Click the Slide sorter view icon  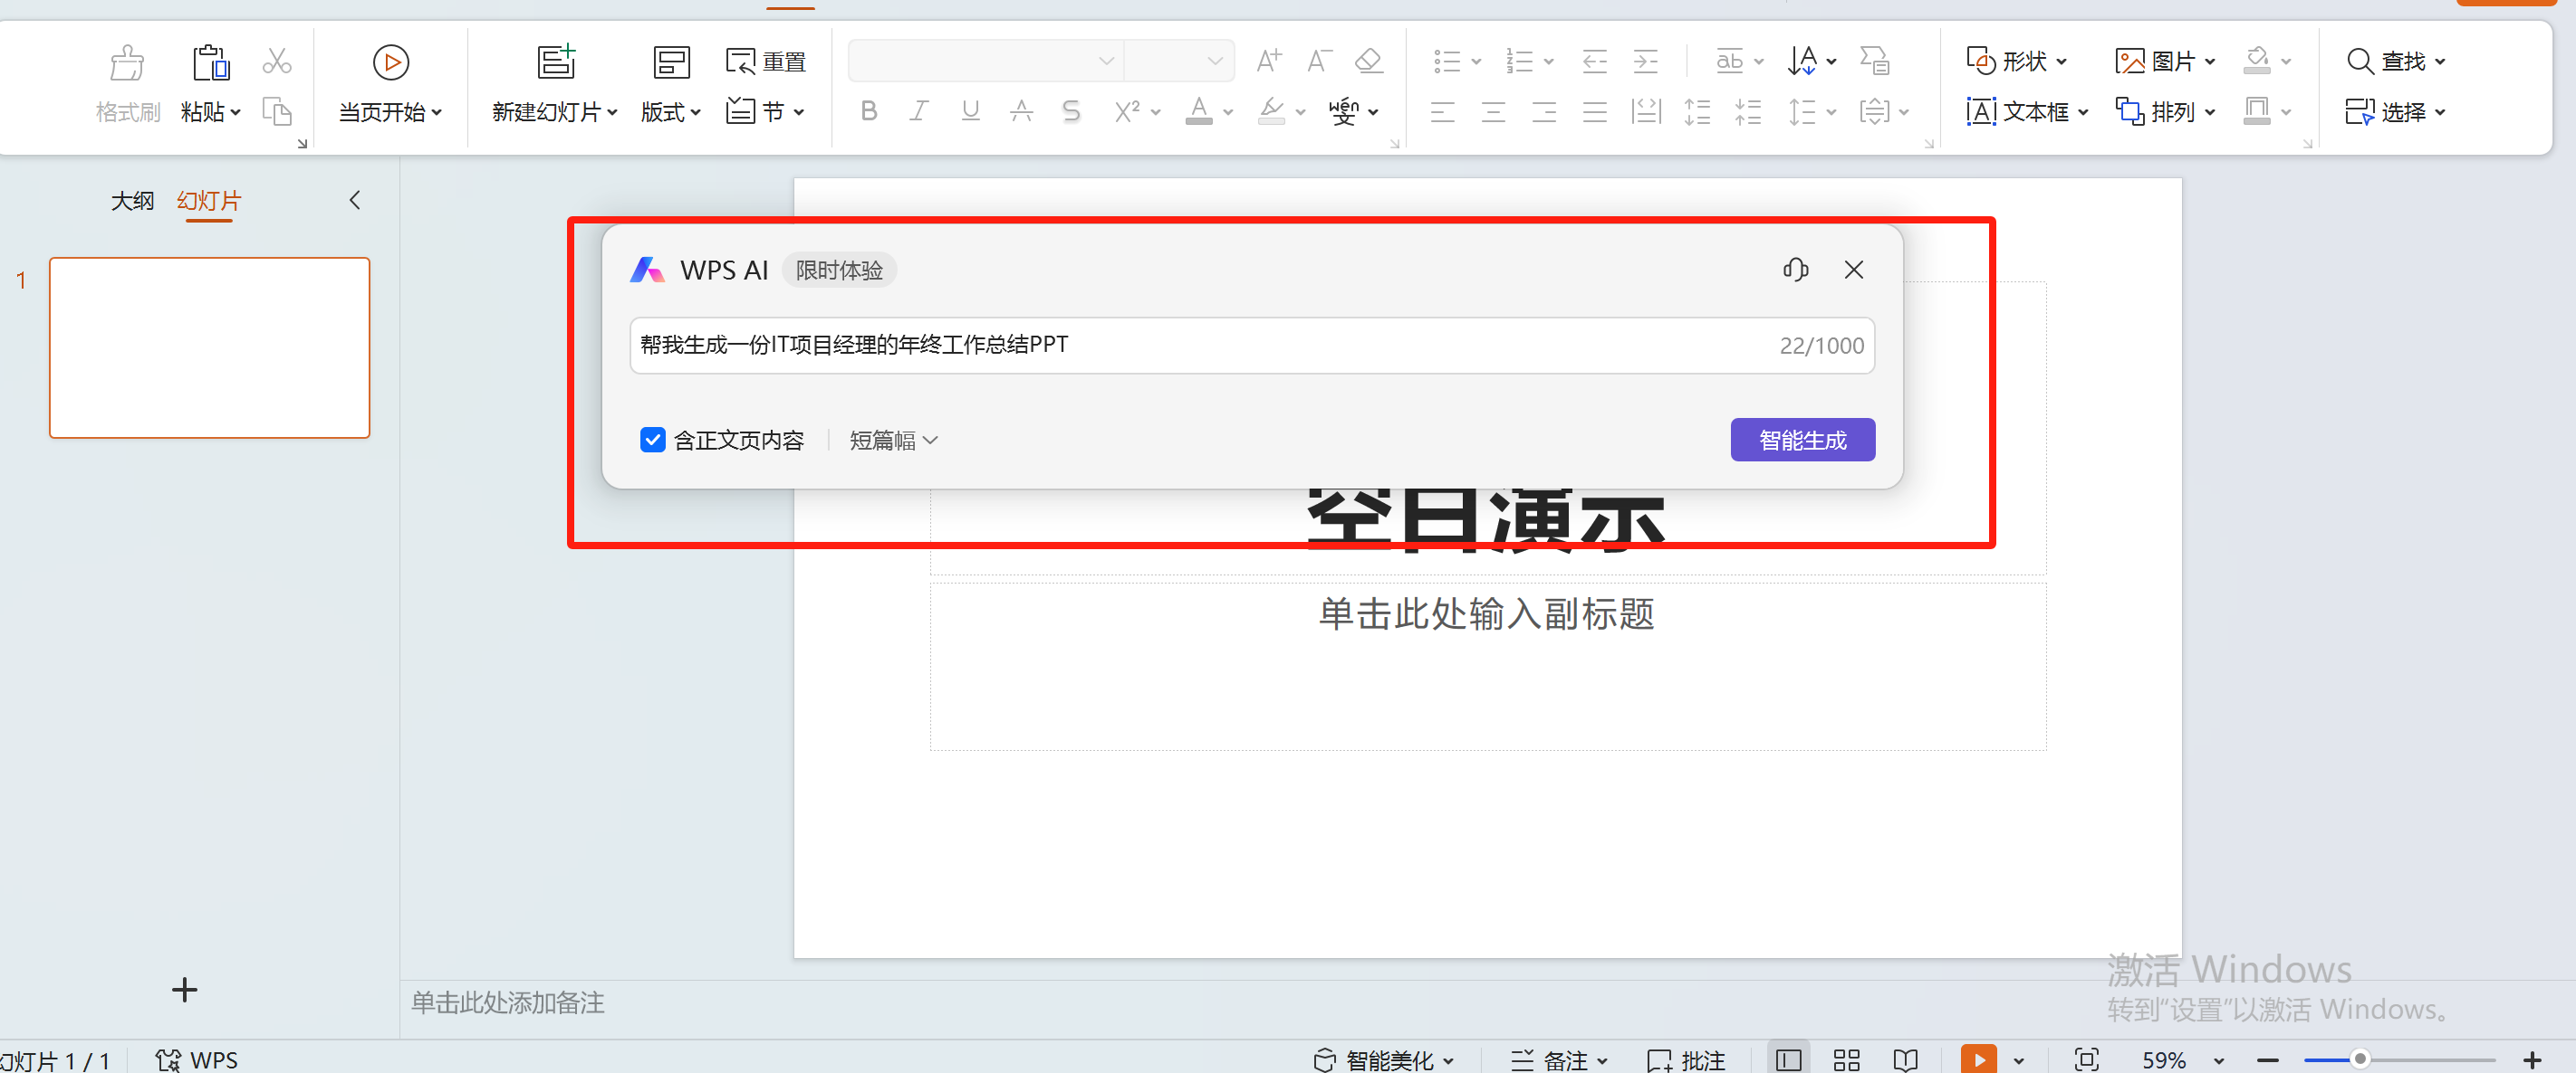[x=1846, y=1059]
